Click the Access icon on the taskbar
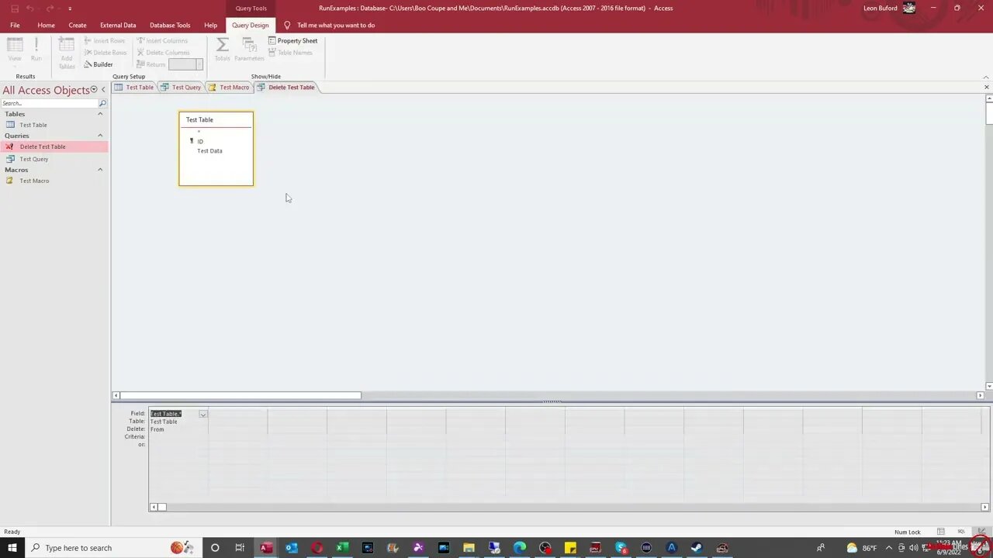The height and width of the screenshot is (558, 993). point(266,548)
